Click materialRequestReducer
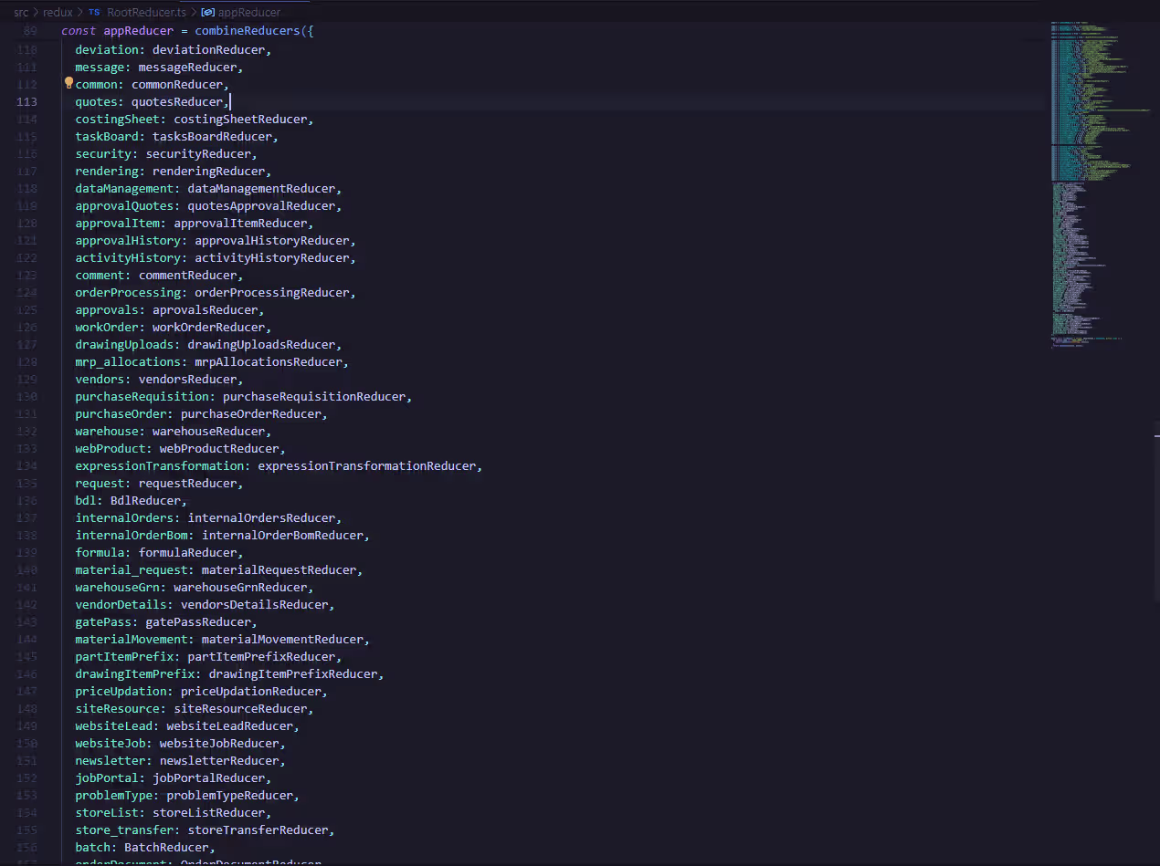This screenshot has width=1160, height=866. point(279,569)
